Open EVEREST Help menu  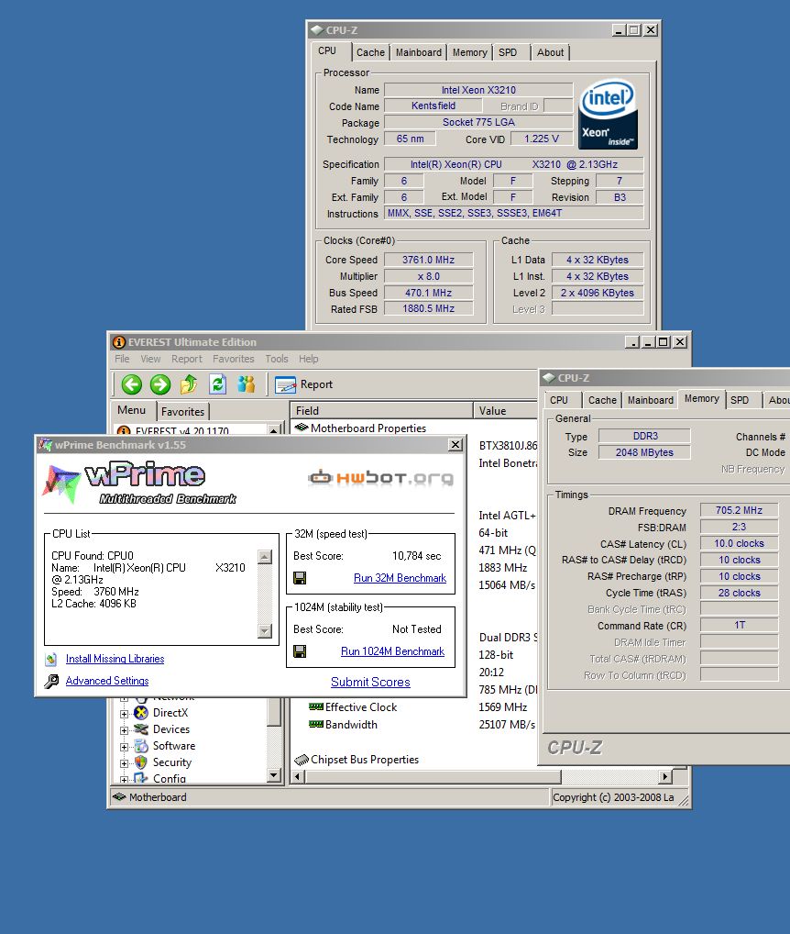point(308,359)
